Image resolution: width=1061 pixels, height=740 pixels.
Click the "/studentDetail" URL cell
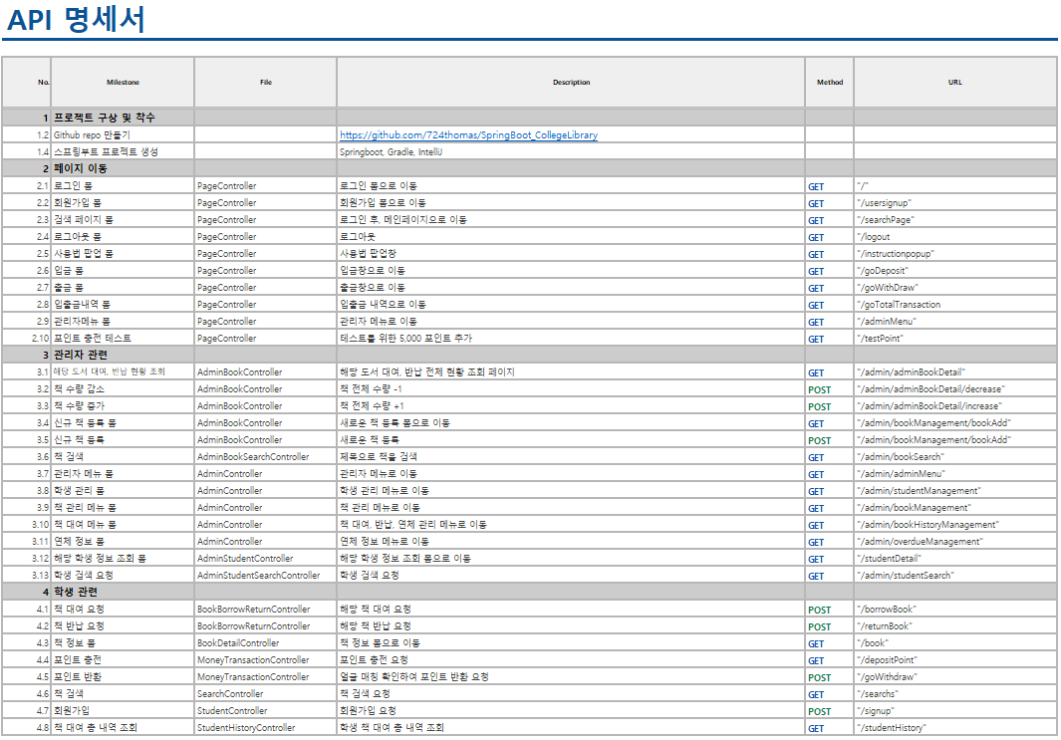click(x=954, y=558)
